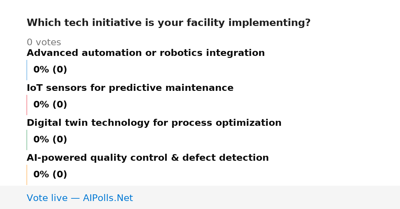Click the gray footer banner area
This screenshot has width=400, height=209.
click(200, 197)
